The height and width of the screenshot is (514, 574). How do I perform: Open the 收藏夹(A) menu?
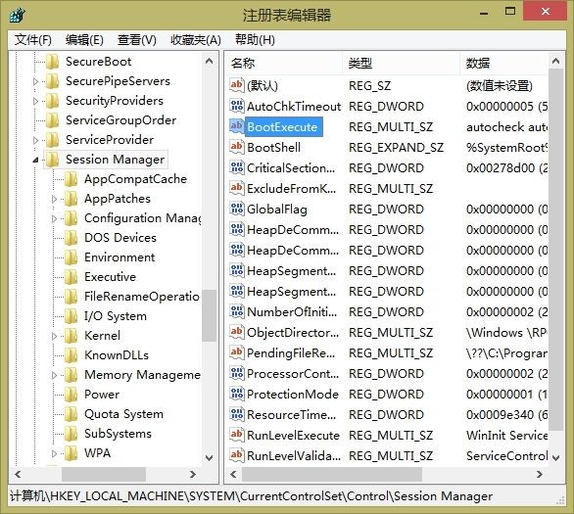[196, 39]
